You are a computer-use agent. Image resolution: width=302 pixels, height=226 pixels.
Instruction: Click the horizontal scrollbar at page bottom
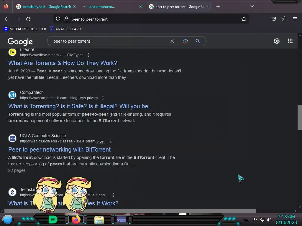point(130,211)
